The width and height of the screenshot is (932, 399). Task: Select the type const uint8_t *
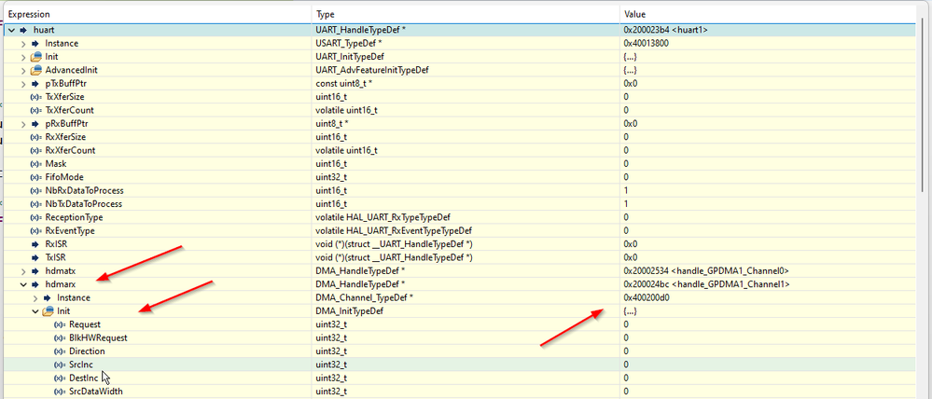pos(343,84)
